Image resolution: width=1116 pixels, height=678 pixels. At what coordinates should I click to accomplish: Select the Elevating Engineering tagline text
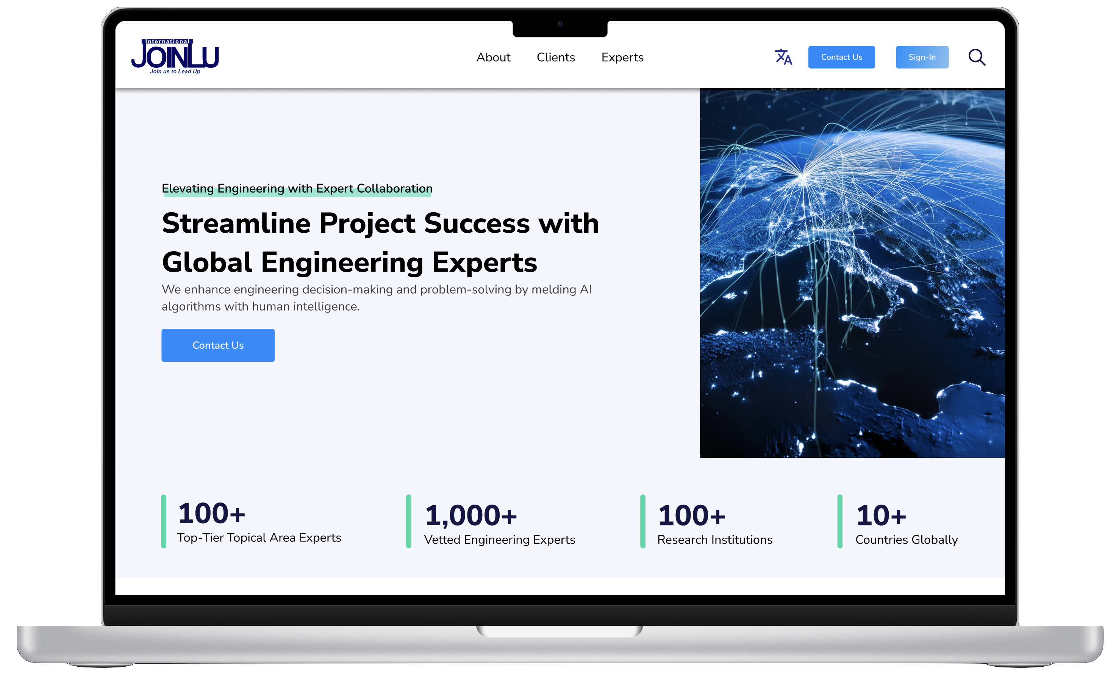(297, 188)
